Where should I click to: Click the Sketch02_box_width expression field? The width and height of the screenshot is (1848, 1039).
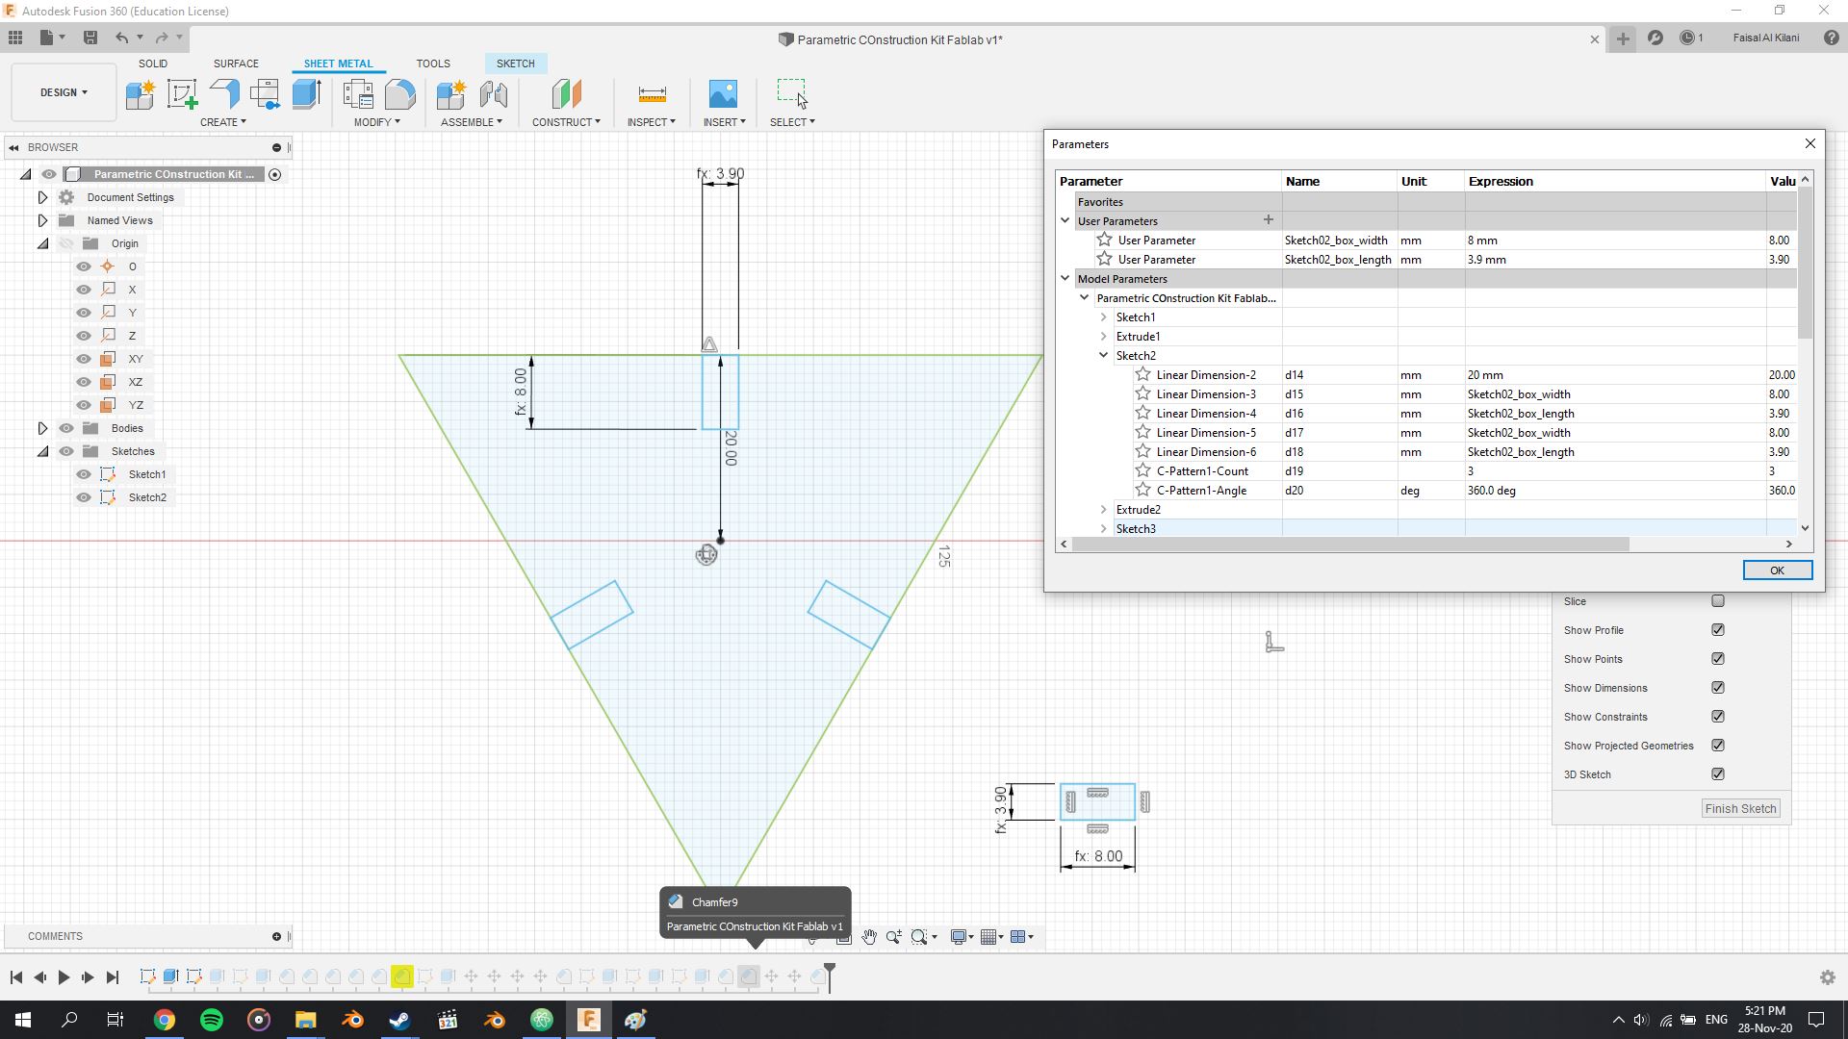(x=1612, y=240)
